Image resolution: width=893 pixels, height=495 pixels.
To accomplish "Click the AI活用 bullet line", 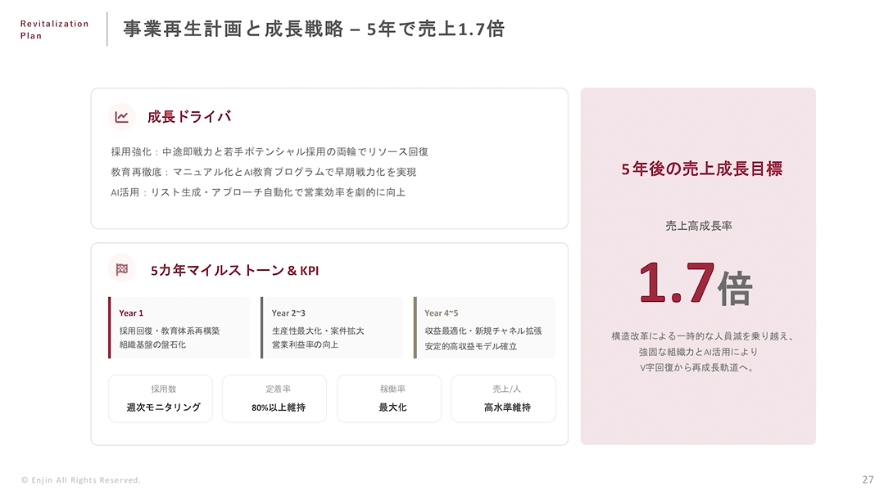I will coord(259,192).
